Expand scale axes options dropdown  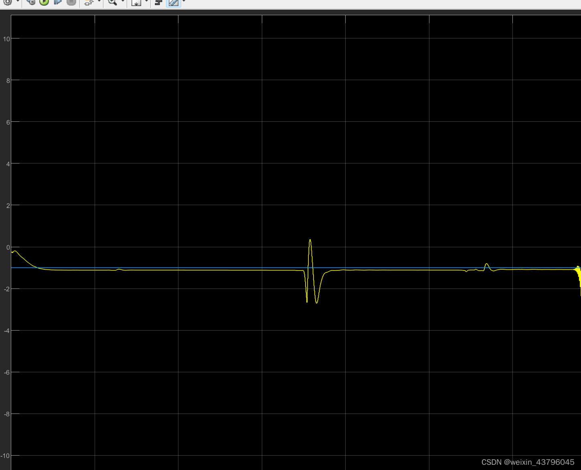coord(146,2)
